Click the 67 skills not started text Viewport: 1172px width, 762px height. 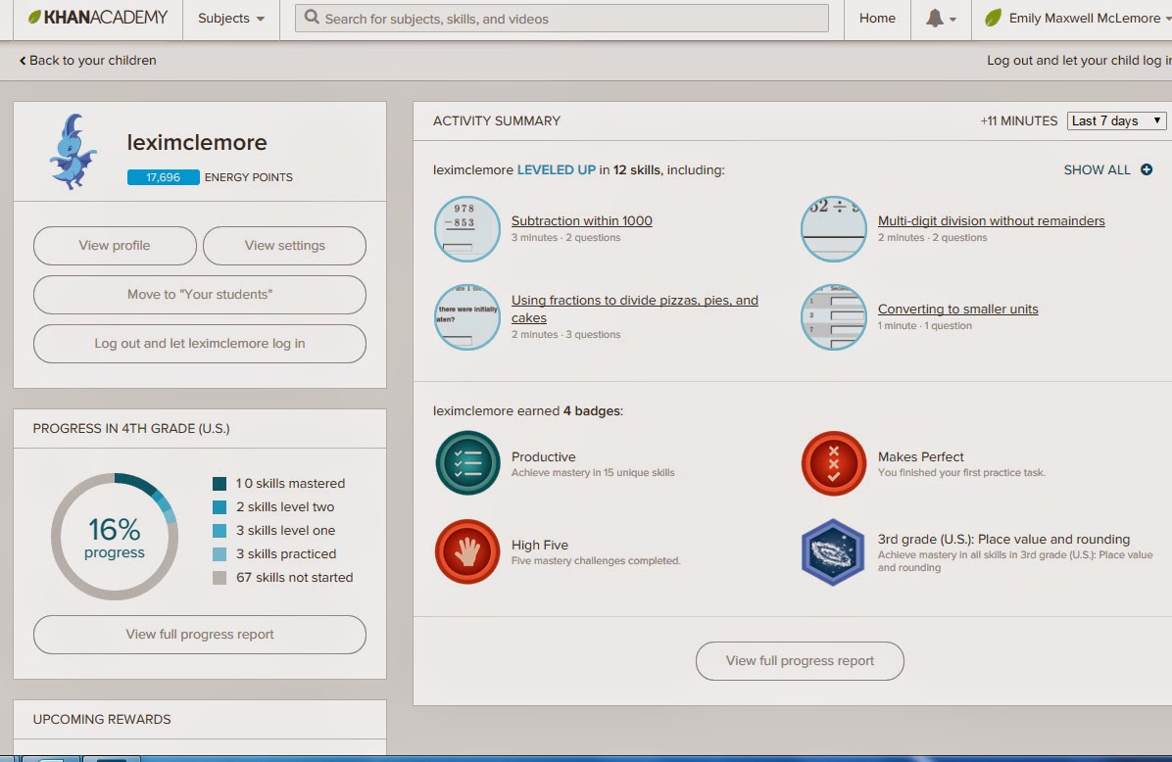(x=295, y=578)
